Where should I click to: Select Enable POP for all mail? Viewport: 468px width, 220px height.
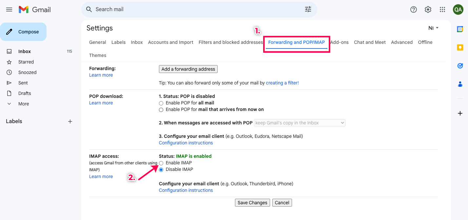pos(161,103)
